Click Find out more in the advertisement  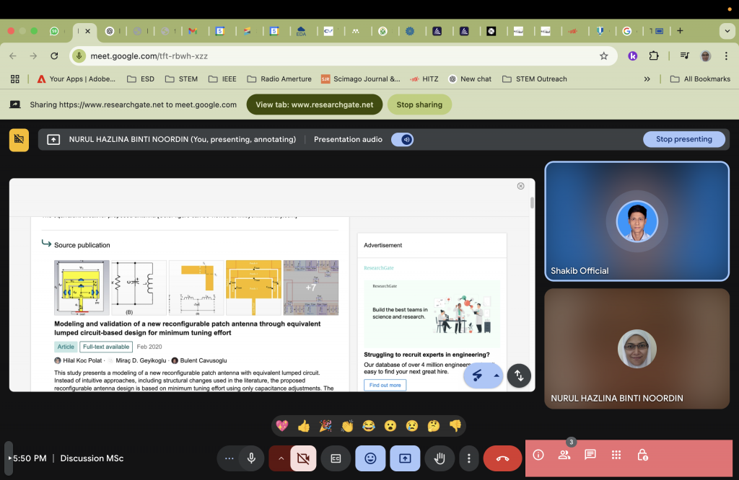(x=385, y=385)
